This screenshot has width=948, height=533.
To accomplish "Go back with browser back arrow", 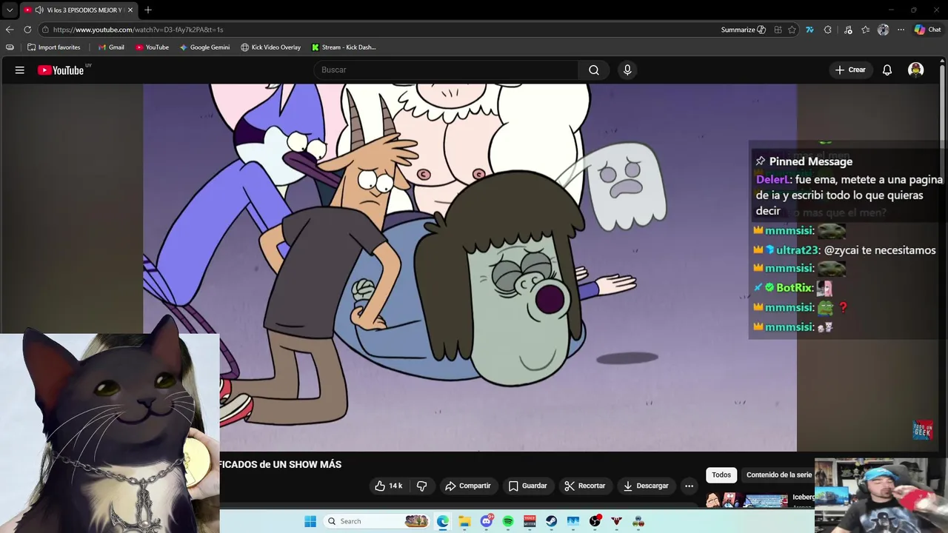I will click(x=10, y=30).
